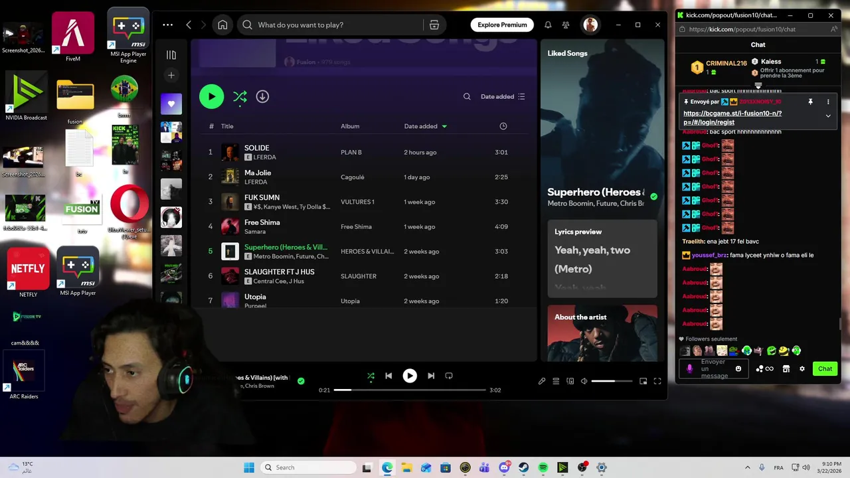Open Spotify from Windows taskbar

(543, 468)
